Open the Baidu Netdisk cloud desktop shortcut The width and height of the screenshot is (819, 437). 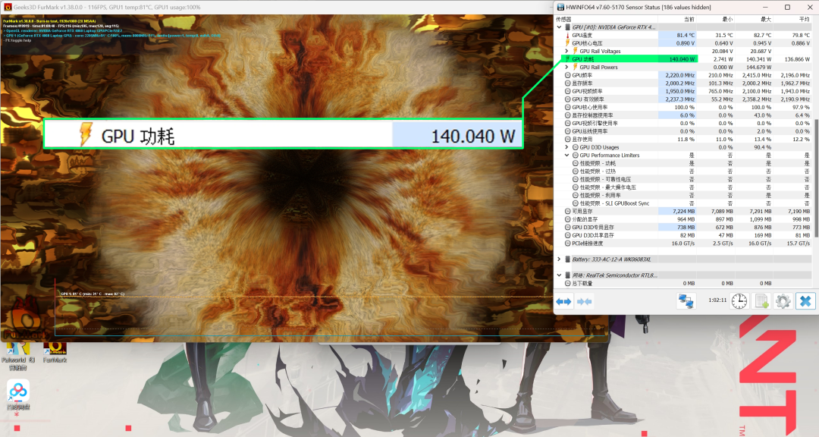(17, 396)
